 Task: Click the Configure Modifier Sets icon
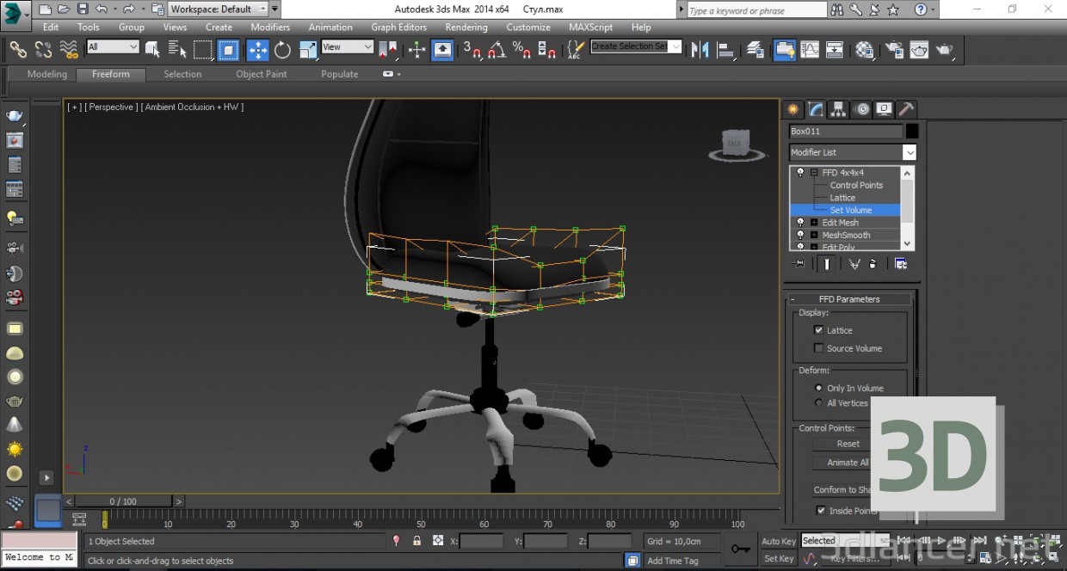901,264
